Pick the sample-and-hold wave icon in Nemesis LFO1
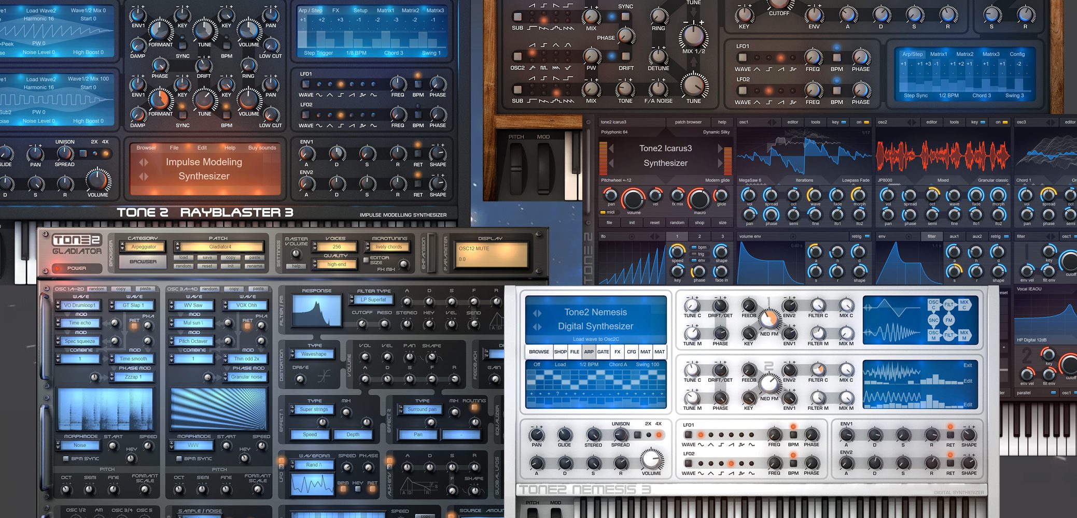This screenshot has width=1077, height=518. pos(742,444)
